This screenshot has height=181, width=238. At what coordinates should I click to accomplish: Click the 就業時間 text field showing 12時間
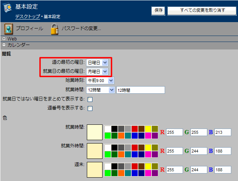[x=140, y=90]
